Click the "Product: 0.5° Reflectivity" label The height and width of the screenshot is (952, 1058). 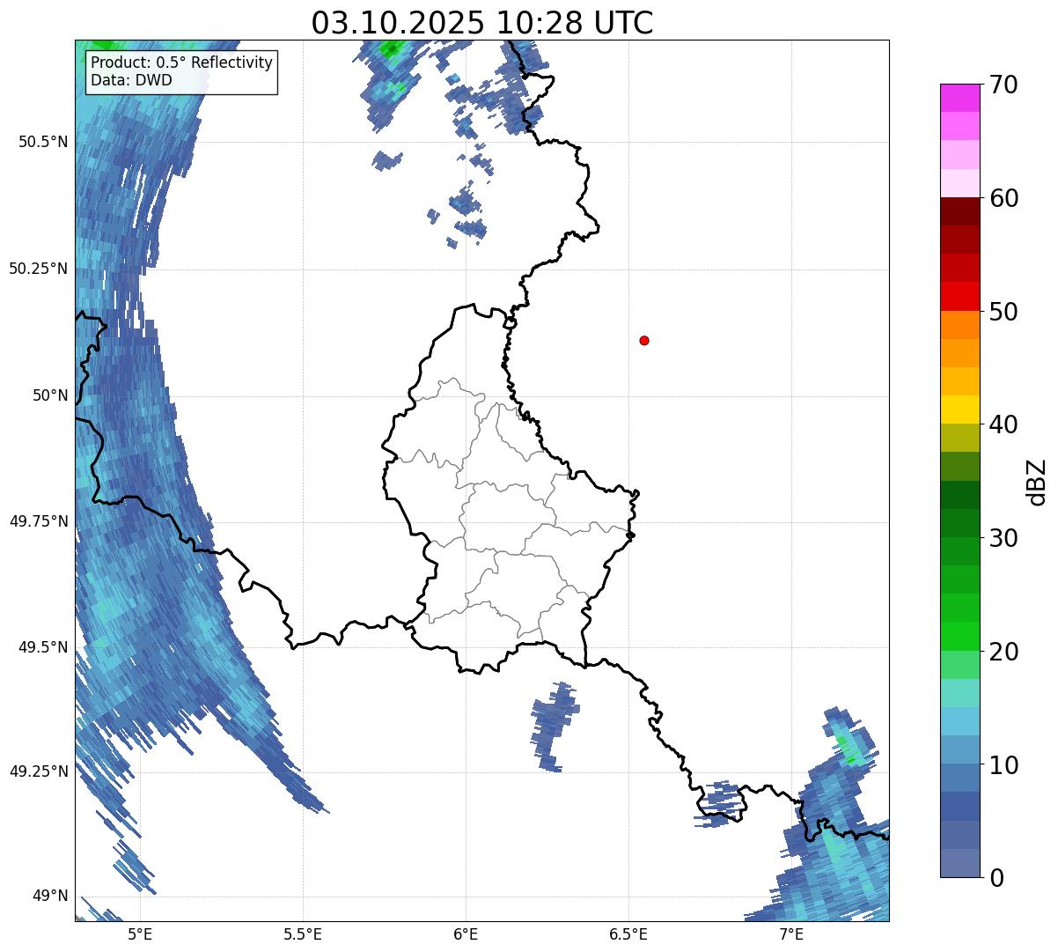(x=182, y=63)
